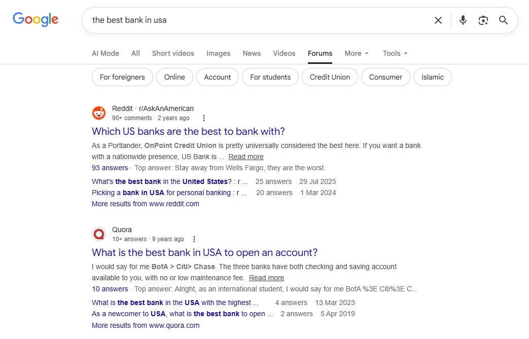Open Google Lens image search
Viewport: 529px width, 339px height.
[483, 20]
